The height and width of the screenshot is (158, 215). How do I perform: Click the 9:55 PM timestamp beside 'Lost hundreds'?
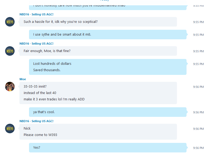[199, 64]
